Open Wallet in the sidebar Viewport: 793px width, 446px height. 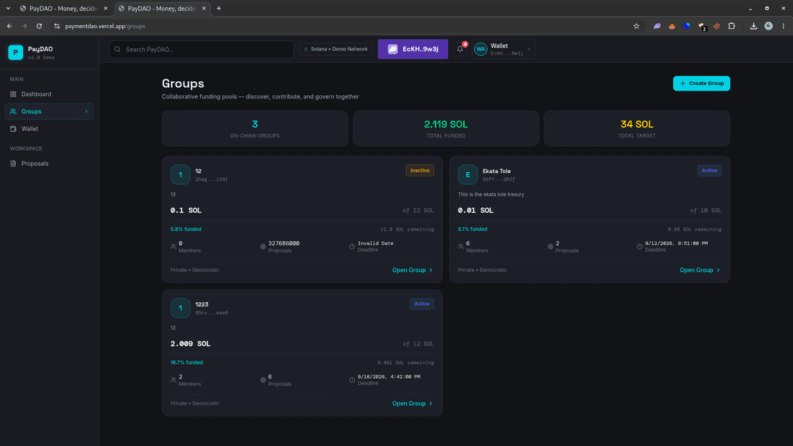[x=49, y=129]
